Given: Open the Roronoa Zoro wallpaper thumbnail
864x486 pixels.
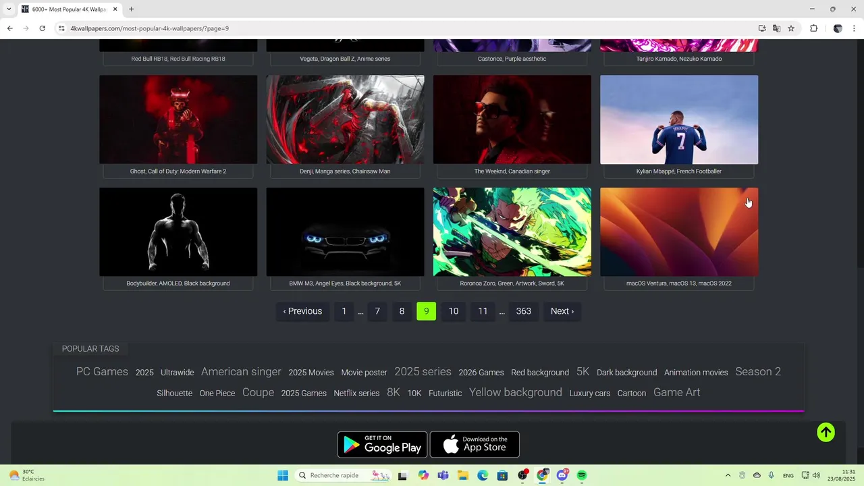Looking at the screenshot, I should pos(512,232).
